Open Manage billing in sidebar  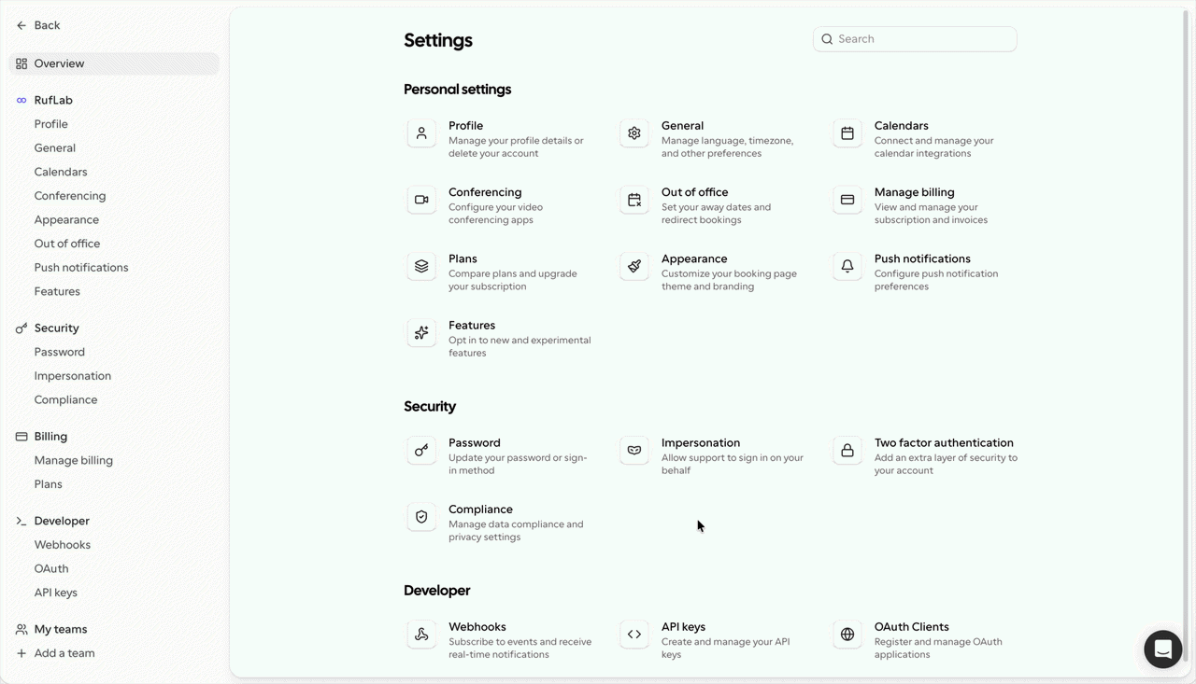pos(74,460)
